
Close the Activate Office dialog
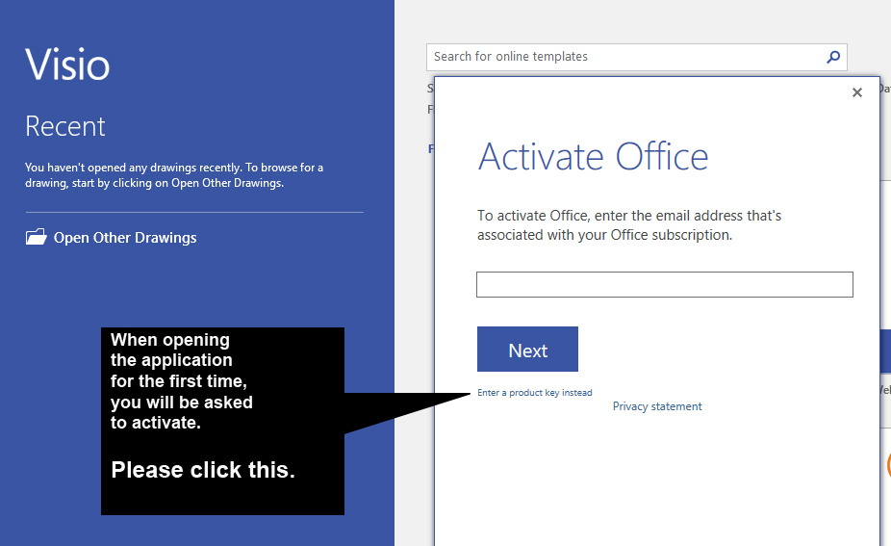(x=857, y=92)
